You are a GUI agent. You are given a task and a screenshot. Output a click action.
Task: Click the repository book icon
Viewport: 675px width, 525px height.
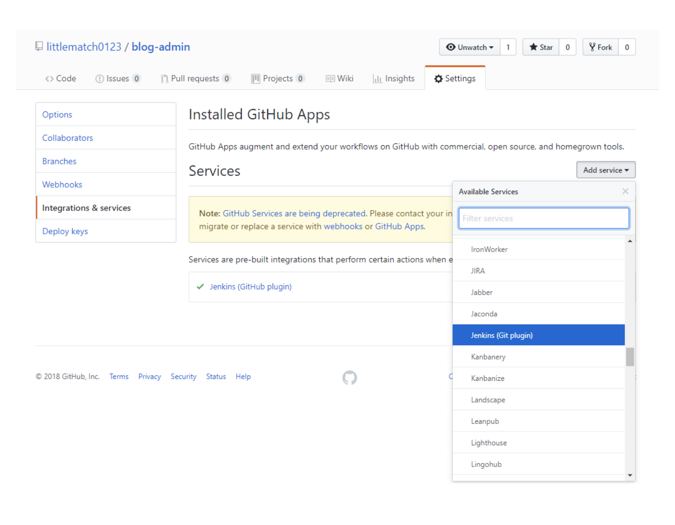[39, 47]
